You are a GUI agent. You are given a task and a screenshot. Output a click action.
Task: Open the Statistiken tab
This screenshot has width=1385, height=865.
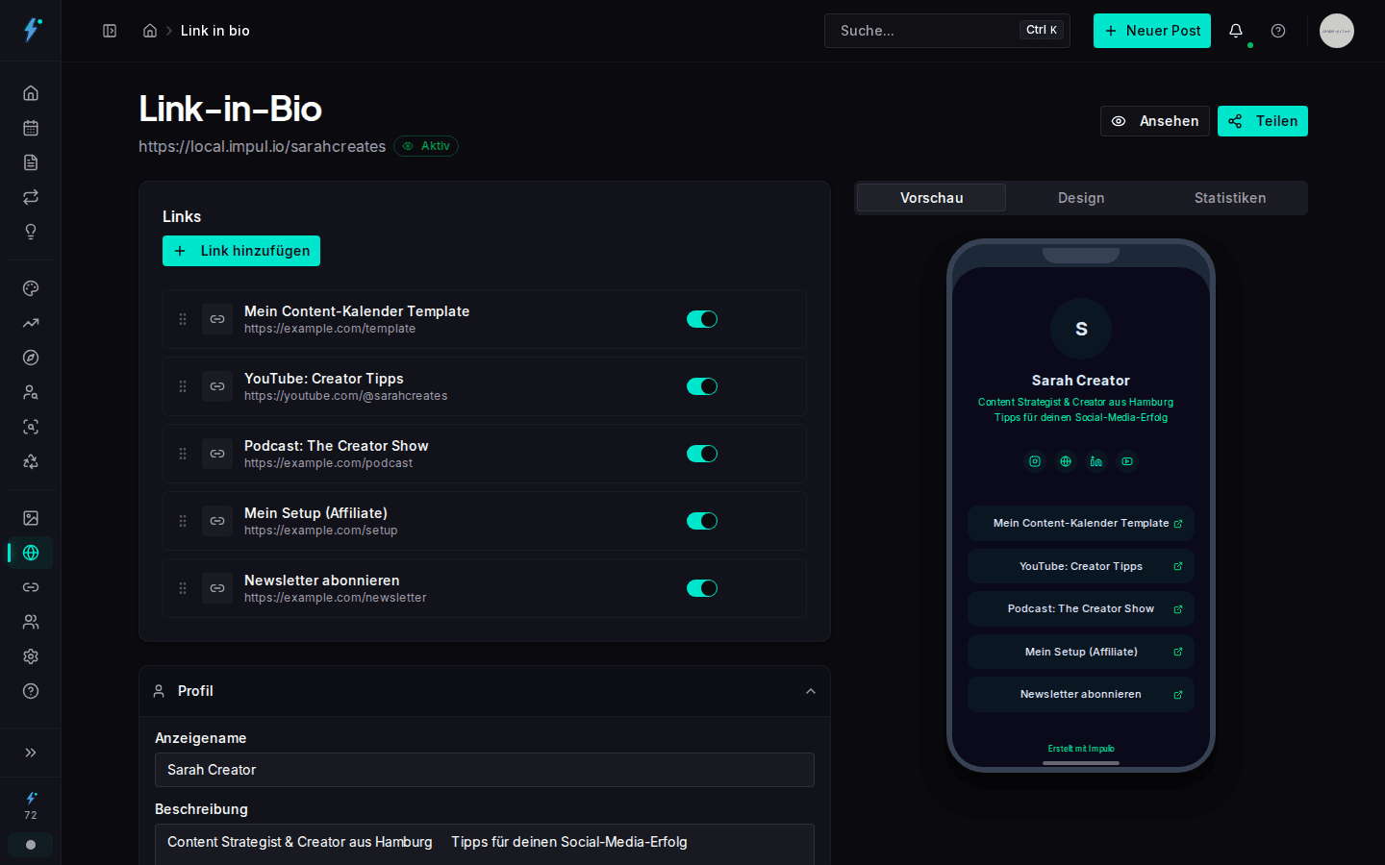point(1229,198)
